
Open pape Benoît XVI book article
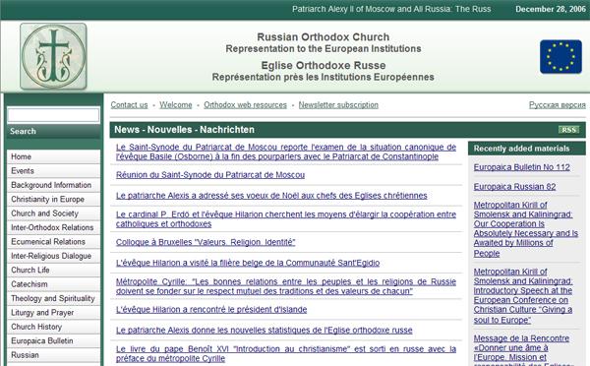click(x=286, y=354)
